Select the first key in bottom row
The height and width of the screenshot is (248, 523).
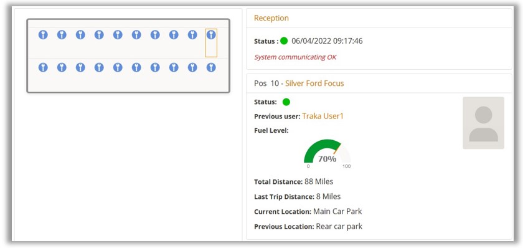(43, 67)
